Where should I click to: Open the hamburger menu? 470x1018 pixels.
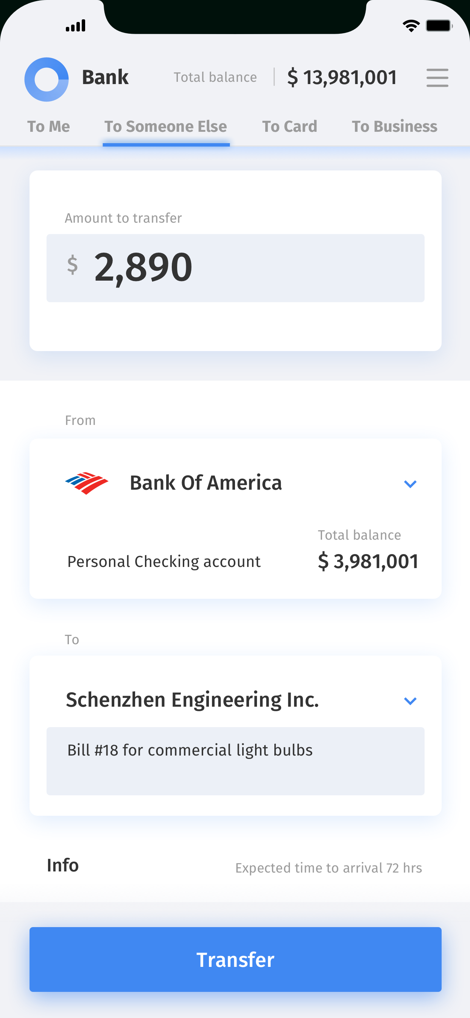(437, 78)
